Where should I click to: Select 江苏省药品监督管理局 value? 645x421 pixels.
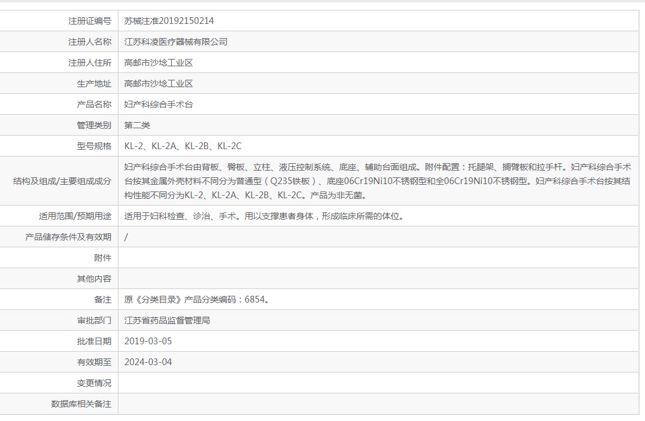[167, 320]
